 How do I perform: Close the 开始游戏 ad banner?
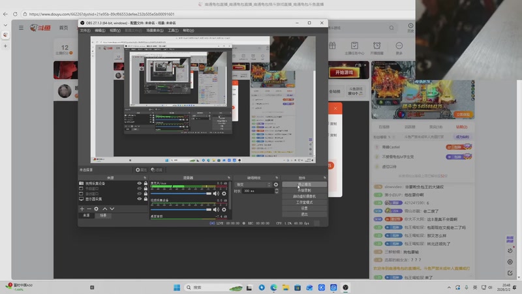point(365,65)
